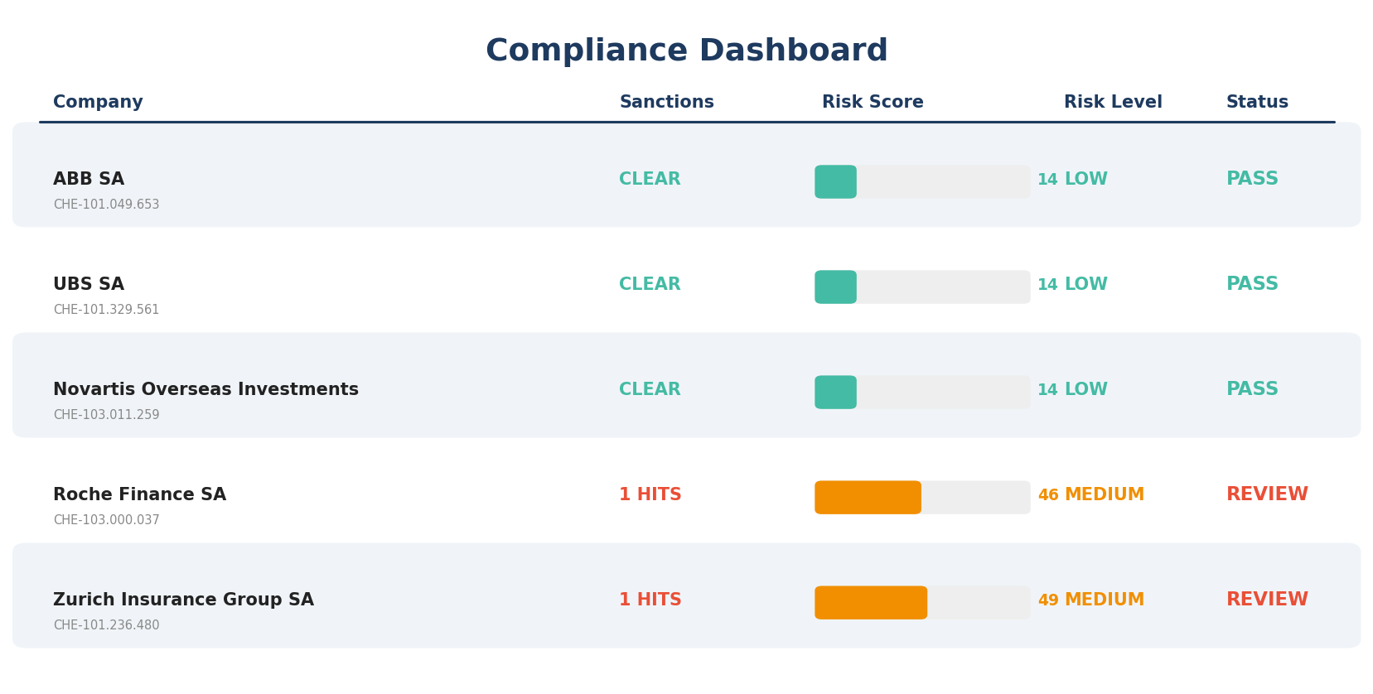Click company ID CHE-101.329.561
This screenshot has height=694, width=1373.
[x=106, y=310]
